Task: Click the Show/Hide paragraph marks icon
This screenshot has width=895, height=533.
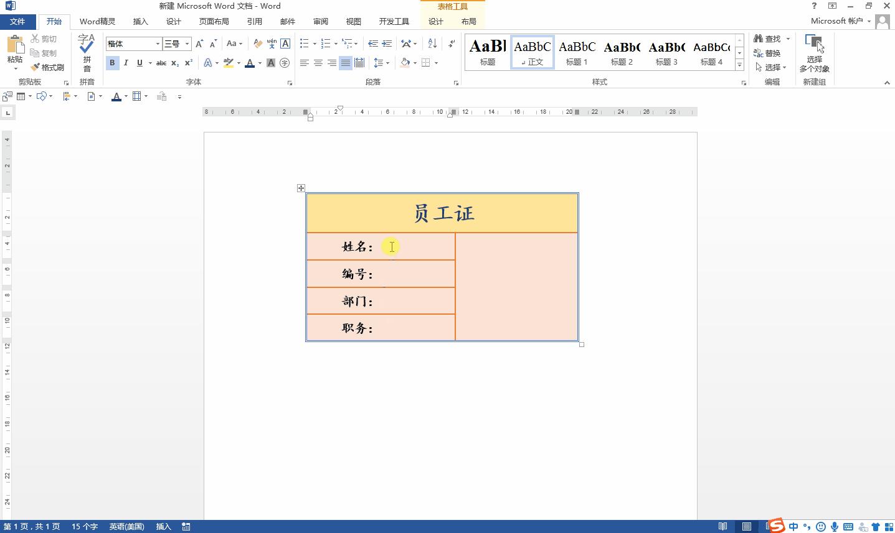Action: click(450, 43)
